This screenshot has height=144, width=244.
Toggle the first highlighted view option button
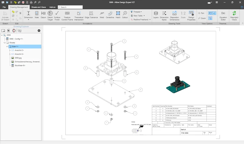(x=210, y=13)
